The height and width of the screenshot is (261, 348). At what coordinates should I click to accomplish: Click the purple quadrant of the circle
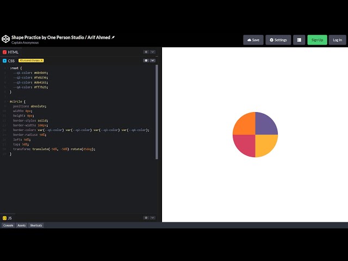click(265, 125)
